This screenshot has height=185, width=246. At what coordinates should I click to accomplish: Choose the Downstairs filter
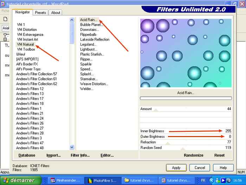[x=89, y=30]
